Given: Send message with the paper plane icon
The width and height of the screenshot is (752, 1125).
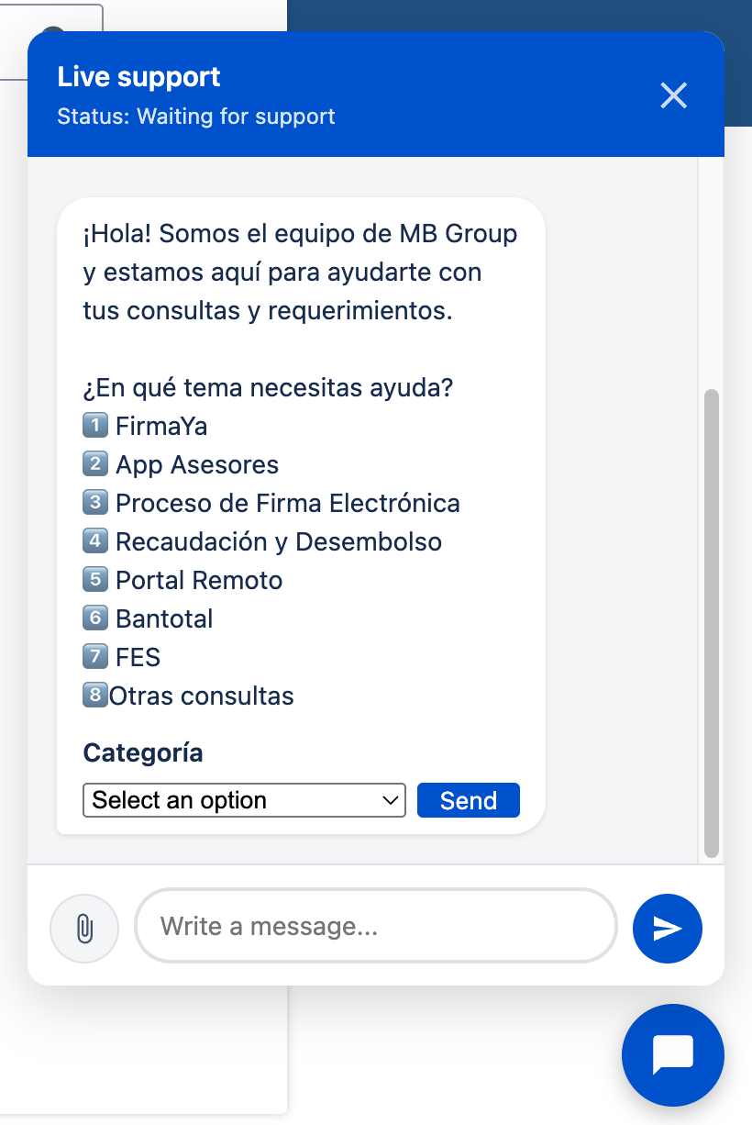Looking at the screenshot, I should 668,929.
